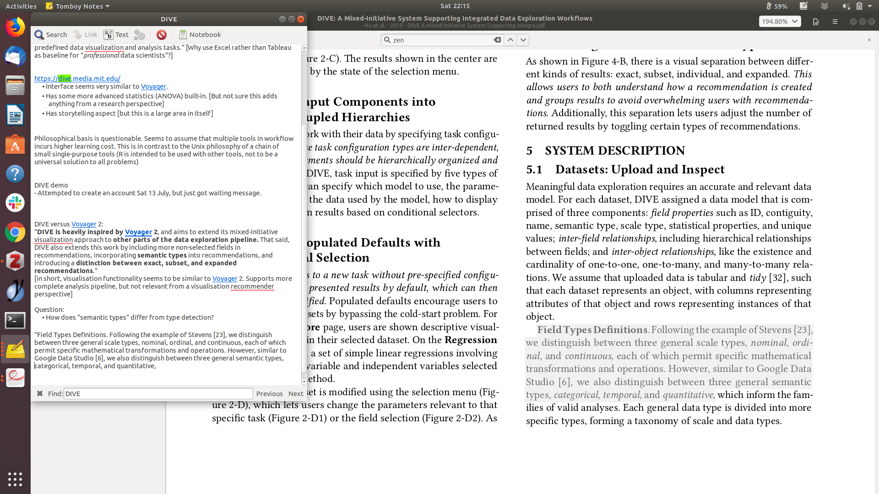Open the Text formatting menu
Screen dimensions: 879x494
coord(116,34)
